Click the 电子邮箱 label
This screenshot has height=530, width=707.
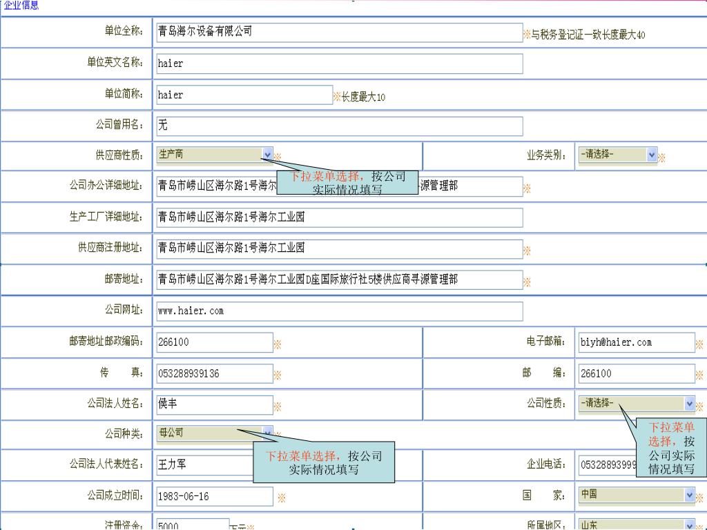pos(546,341)
